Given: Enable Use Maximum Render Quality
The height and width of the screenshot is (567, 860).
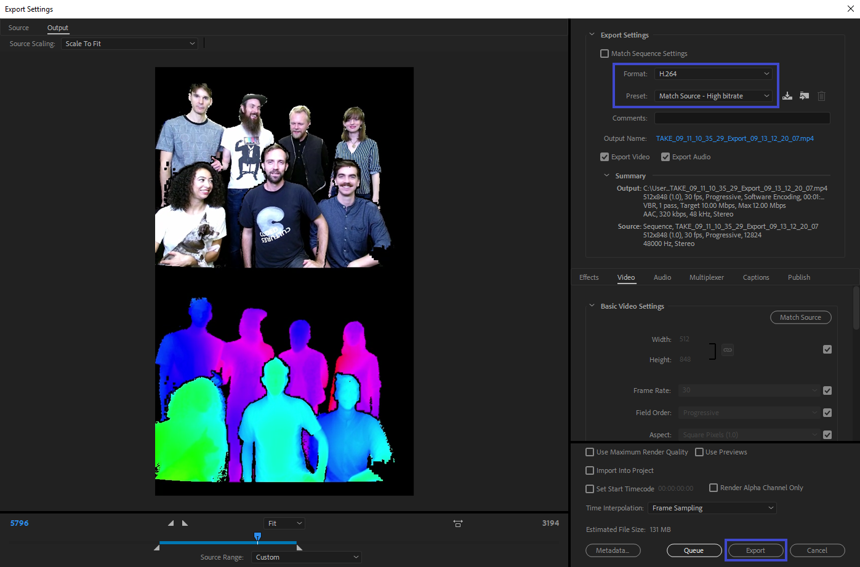Looking at the screenshot, I should pyautogui.click(x=590, y=452).
